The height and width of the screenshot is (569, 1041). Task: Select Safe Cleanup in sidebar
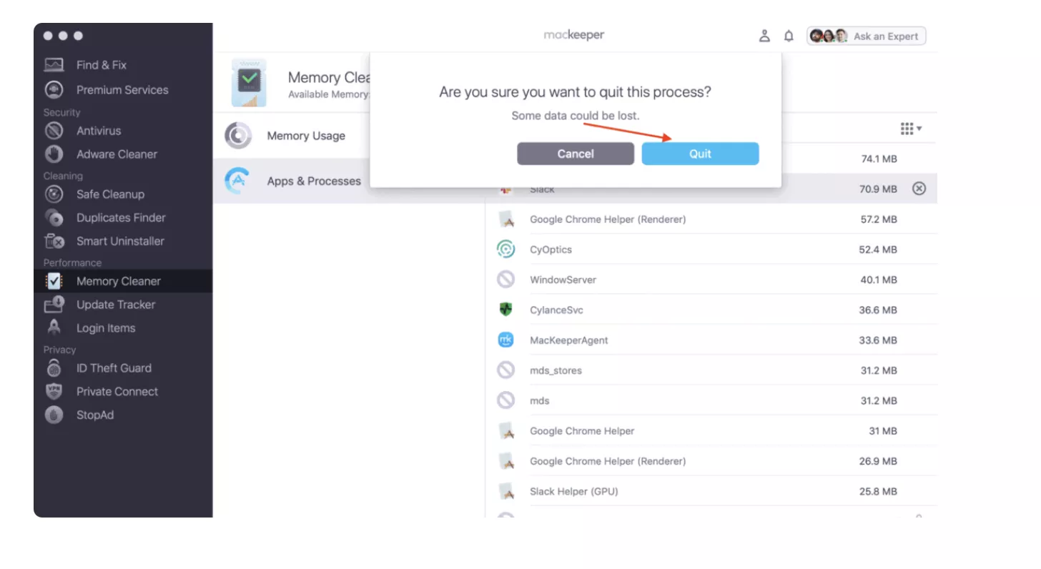pos(110,194)
